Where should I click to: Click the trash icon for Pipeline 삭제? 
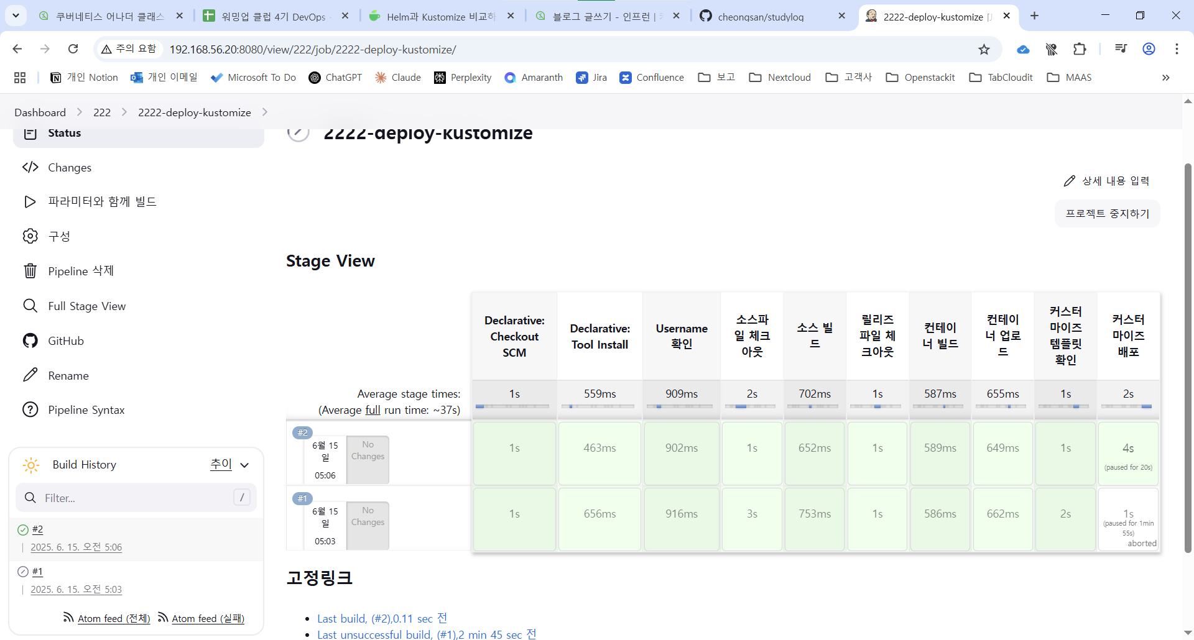coord(30,271)
